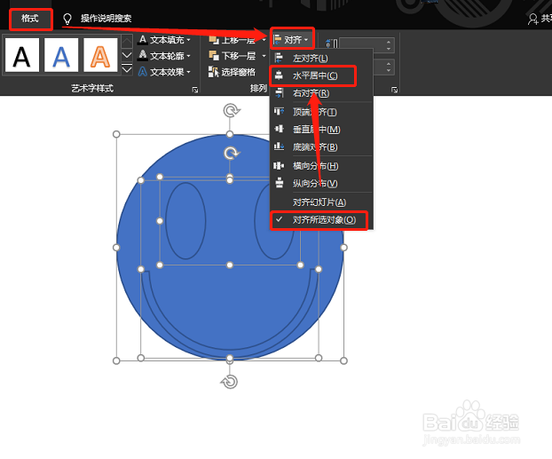Image resolution: width=552 pixels, height=459 pixels.
Task: Open the 选择窗格 selection pane
Action: pos(232,72)
